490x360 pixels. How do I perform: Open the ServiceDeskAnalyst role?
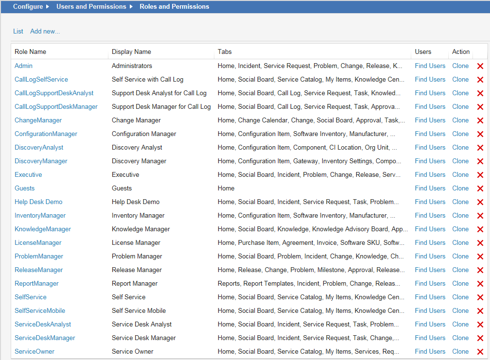pyautogui.click(x=43, y=324)
